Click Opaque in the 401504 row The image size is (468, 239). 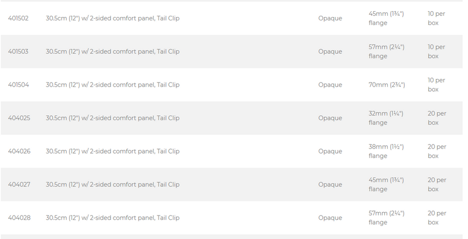tap(330, 85)
